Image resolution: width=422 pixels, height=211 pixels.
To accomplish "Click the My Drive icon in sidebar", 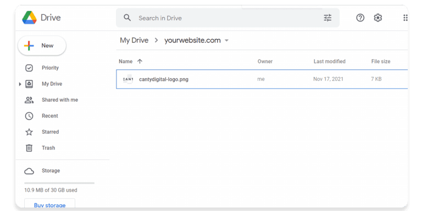I will pyautogui.click(x=29, y=84).
